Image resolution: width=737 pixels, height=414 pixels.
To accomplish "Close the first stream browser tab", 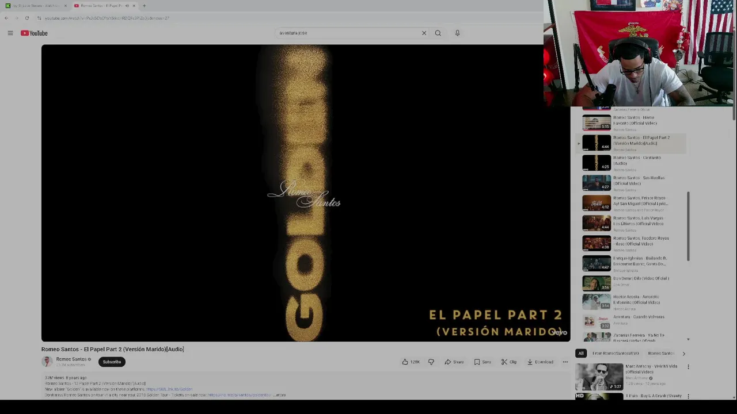I will [65, 6].
